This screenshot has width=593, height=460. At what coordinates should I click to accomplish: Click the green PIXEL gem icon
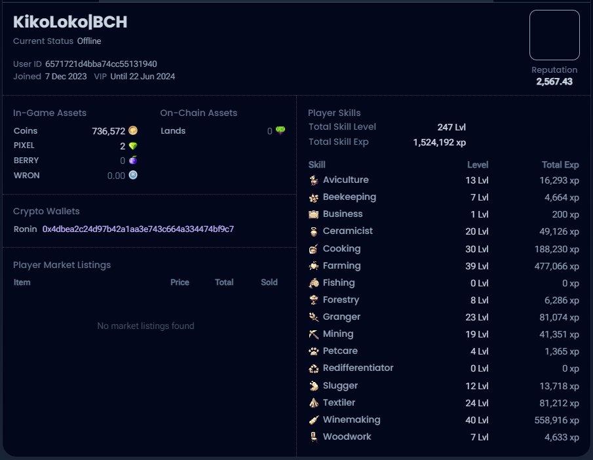[133, 145]
